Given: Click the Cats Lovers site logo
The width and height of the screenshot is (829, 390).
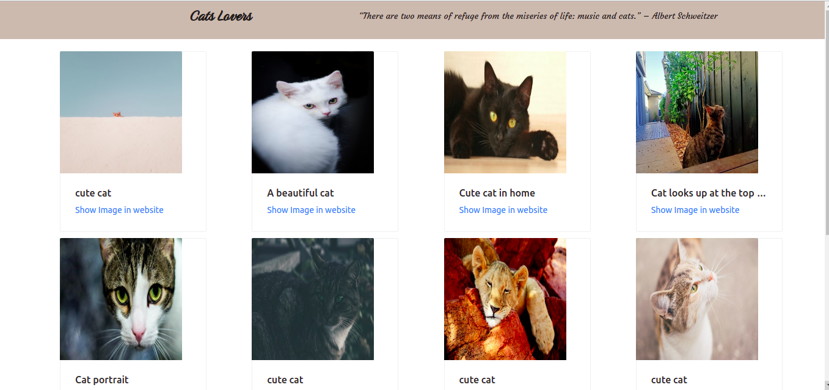Looking at the screenshot, I should tap(221, 16).
